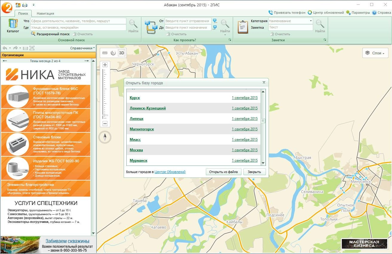Open the Москва city database

coord(136,150)
